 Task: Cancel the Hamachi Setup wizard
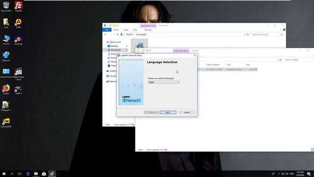point(187,113)
